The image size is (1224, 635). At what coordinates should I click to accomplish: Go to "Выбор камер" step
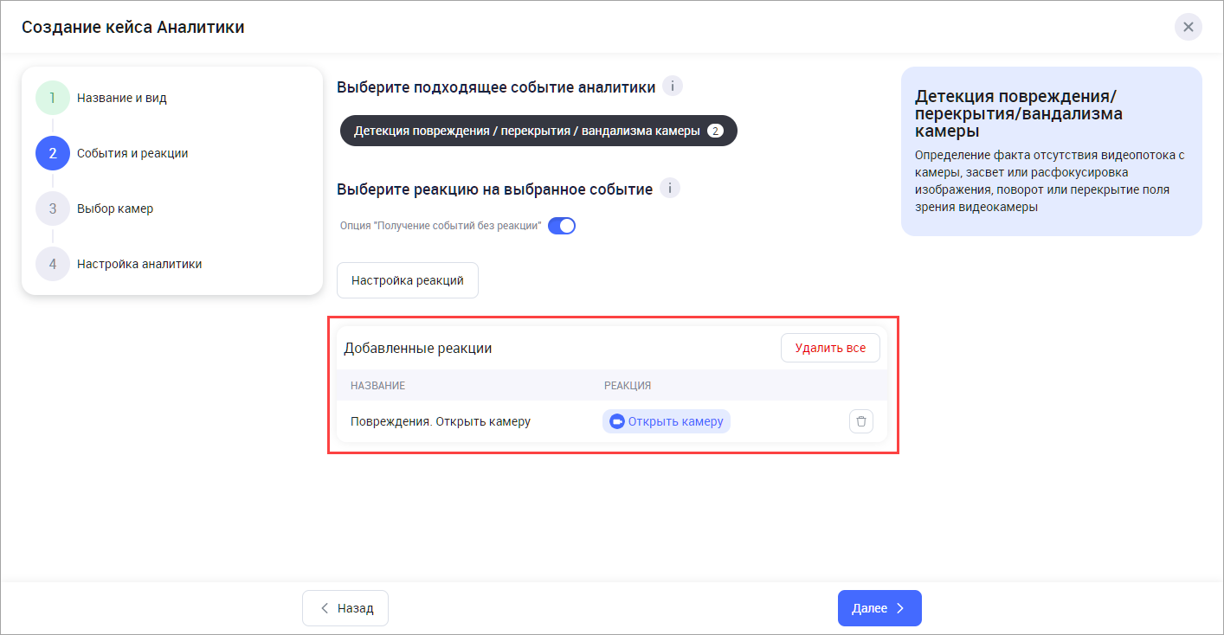(115, 208)
